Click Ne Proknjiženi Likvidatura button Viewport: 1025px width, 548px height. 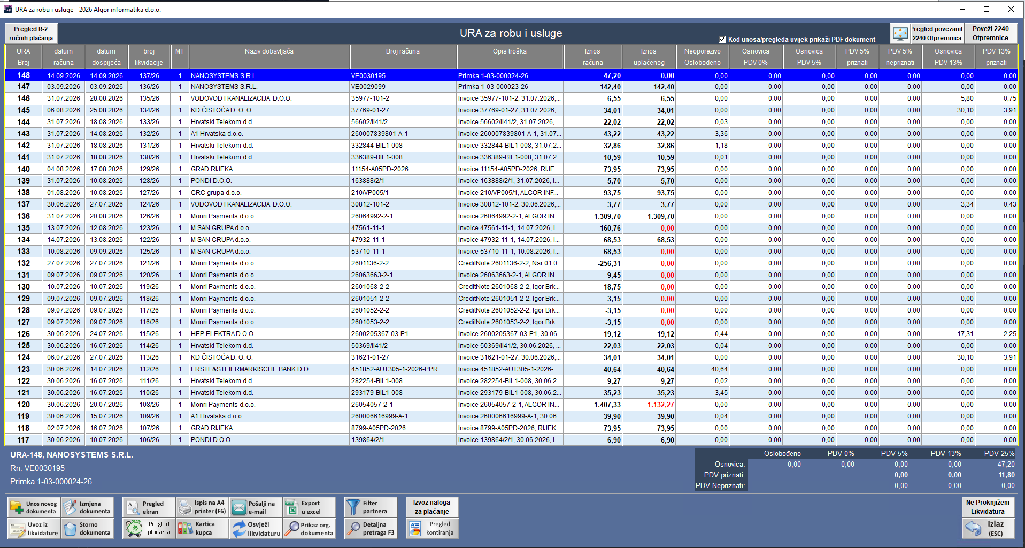(988, 507)
